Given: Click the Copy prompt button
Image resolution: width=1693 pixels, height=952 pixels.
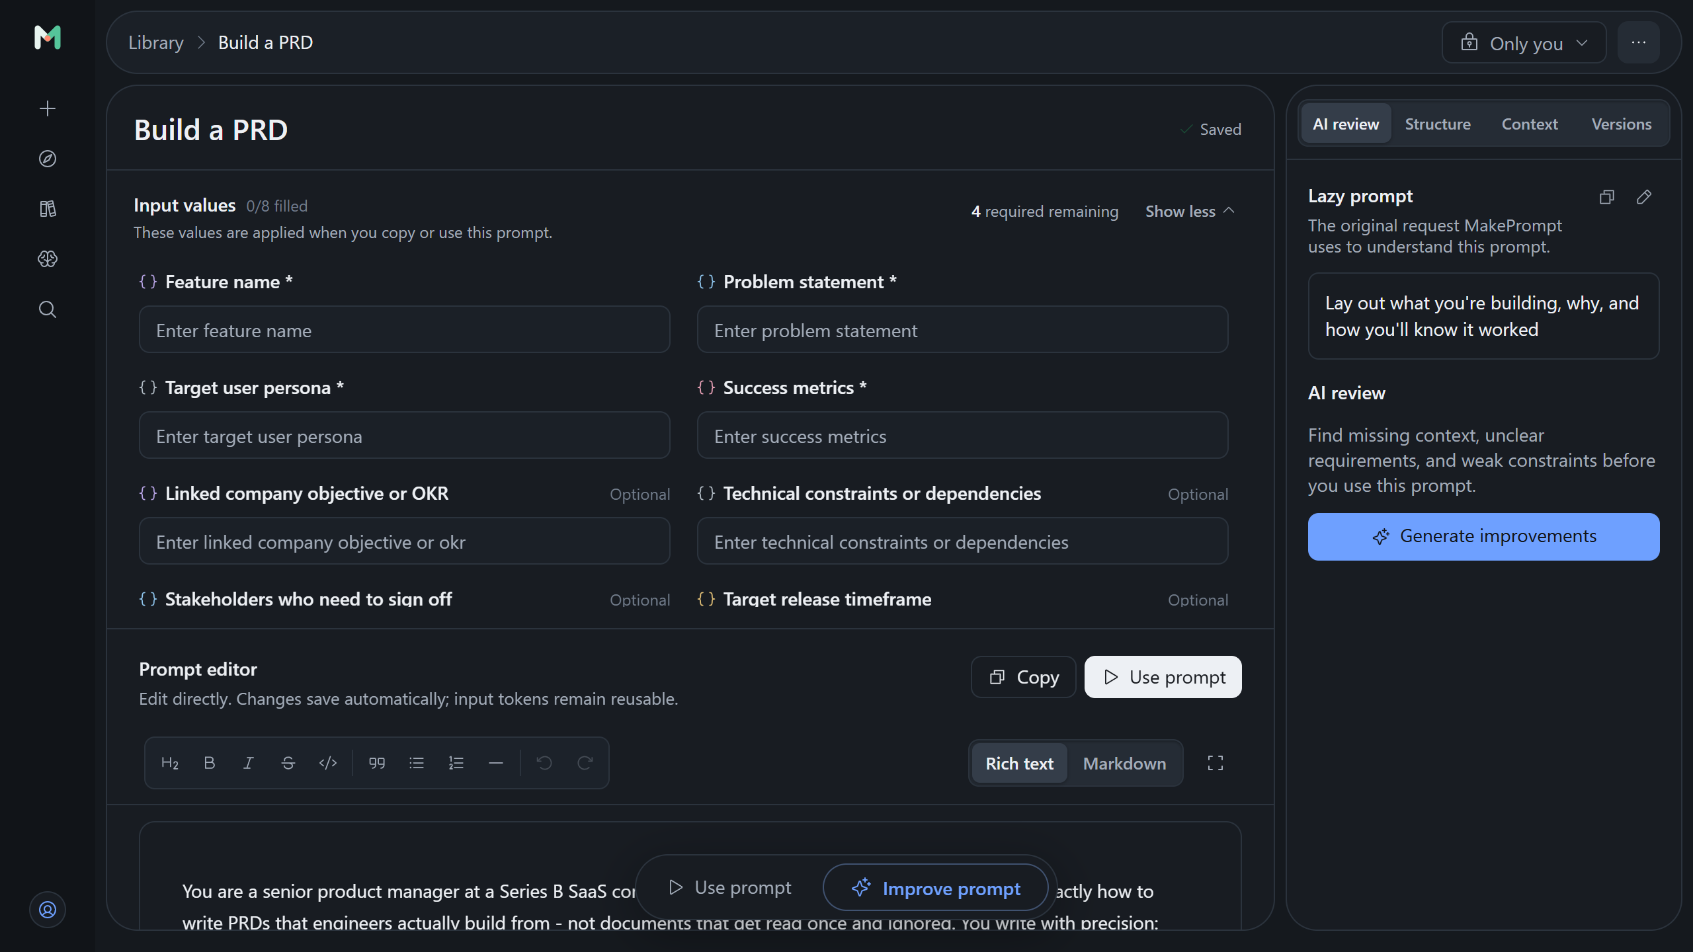Looking at the screenshot, I should tap(1024, 677).
